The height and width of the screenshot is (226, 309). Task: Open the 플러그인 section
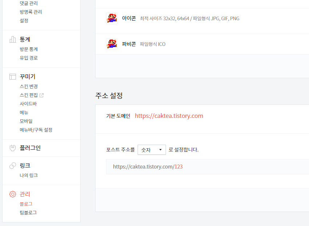[30, 148]
